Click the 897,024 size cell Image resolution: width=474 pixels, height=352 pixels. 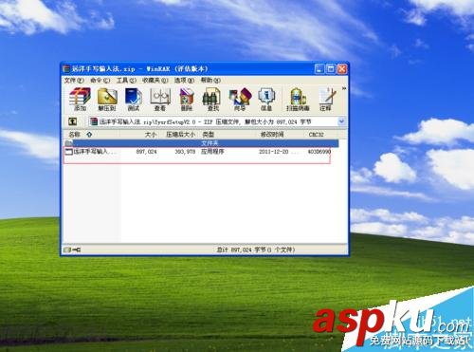click(x=146, y=152)
